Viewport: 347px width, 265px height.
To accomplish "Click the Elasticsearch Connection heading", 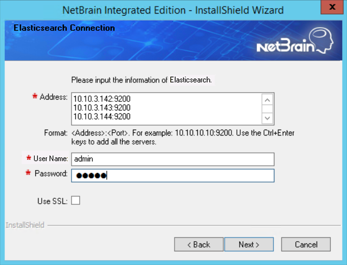I will pyautogui.click(x=64, y=28).
